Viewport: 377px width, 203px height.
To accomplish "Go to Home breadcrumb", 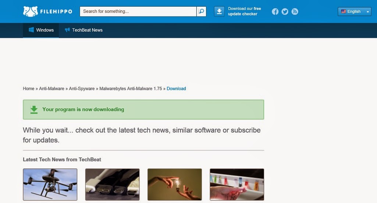I will [29, 89].
